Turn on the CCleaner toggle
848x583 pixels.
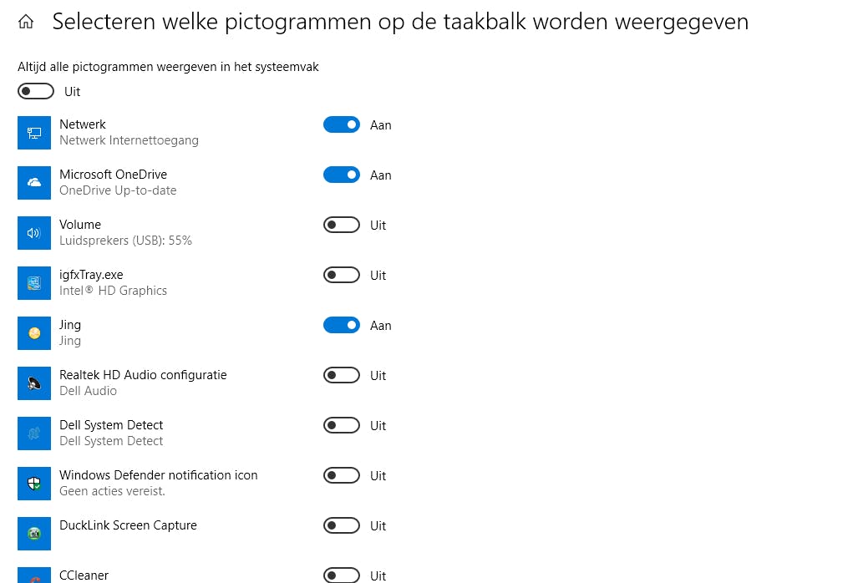(342, 575)
